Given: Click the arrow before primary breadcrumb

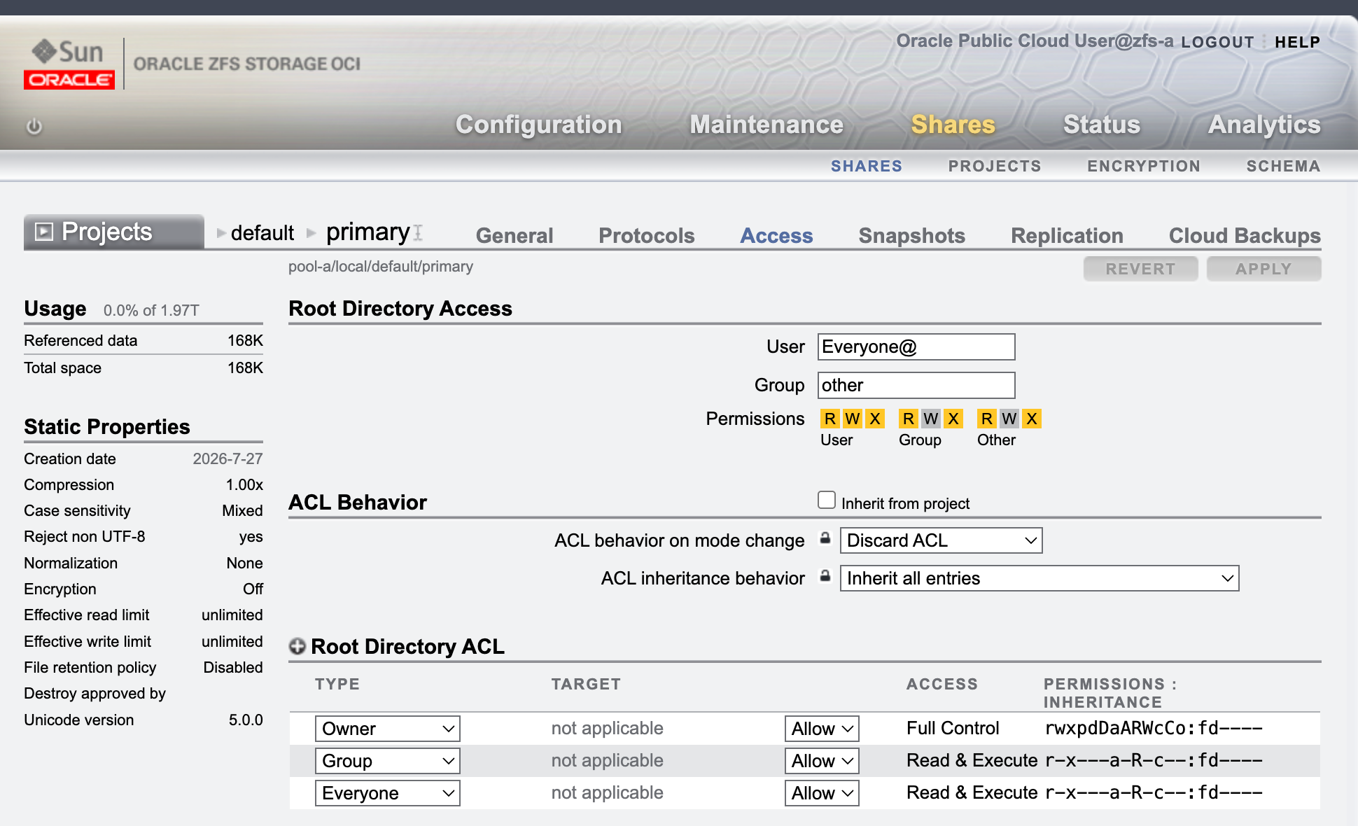Looking at the screenshot, I should click(x=311, y=233).
